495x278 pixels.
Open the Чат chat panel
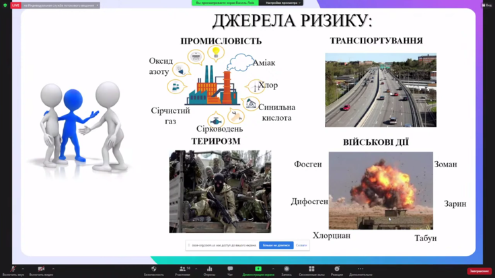pos(230,270)
